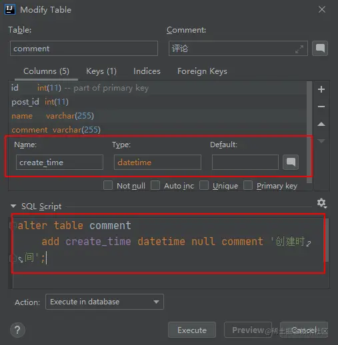Open the table comment editor speech-bubble icon
Screen dimensions: 338x345
tap(320, 48)
